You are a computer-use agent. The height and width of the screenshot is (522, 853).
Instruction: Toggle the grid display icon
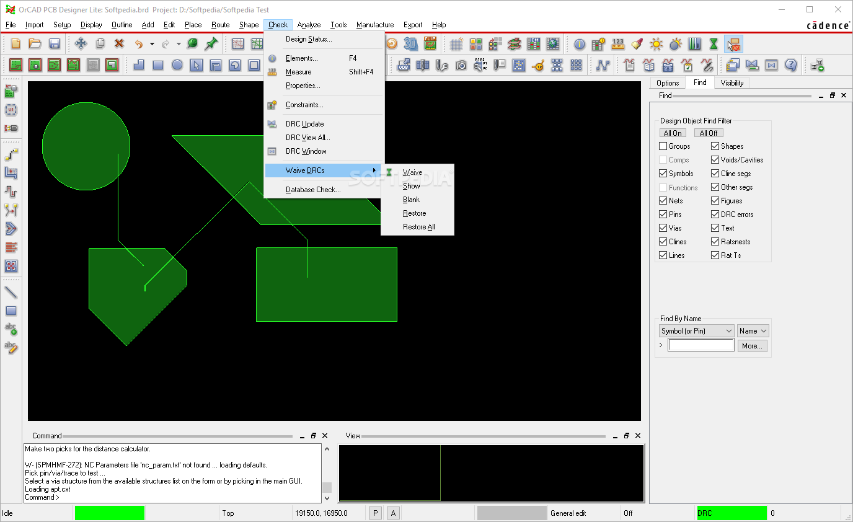pyautogui.click(x=457, y=43)
